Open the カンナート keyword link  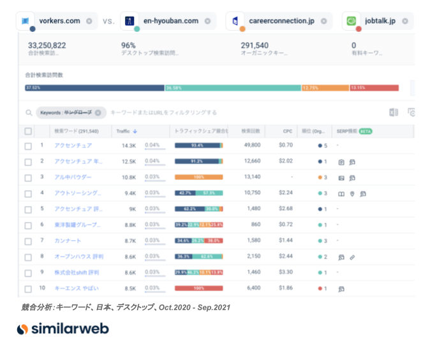tap(67, 241)
